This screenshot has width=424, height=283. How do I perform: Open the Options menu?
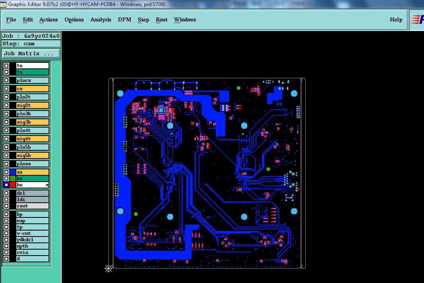pyautogui.click(x=74, y=20)
